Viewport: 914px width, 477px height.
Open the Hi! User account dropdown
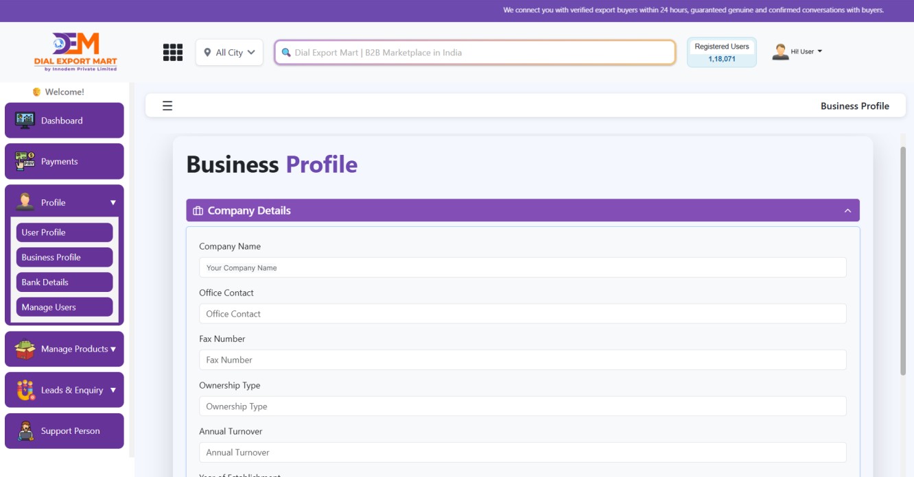pyautogui.click(x=806, y=52)
